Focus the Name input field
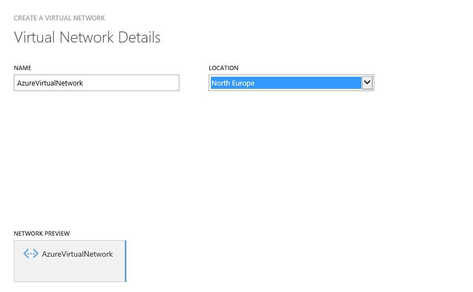The height and width of the screenshot is (292, 473). click(97, 83)
